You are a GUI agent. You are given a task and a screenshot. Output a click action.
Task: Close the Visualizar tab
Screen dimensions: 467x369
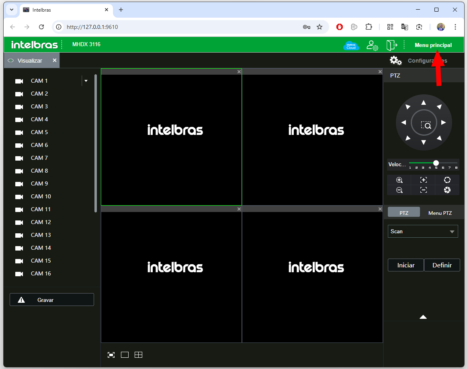tap(55, 60)
